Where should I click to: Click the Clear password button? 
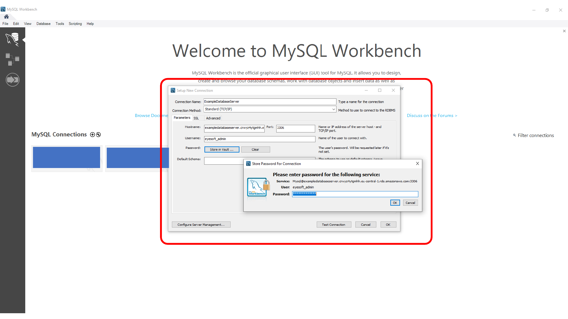pyautogui.click(x=256, y=149)
